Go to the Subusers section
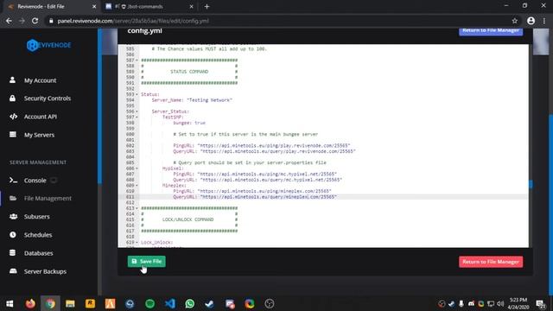This screenshot has height=311, width=553. coord(36,217)
